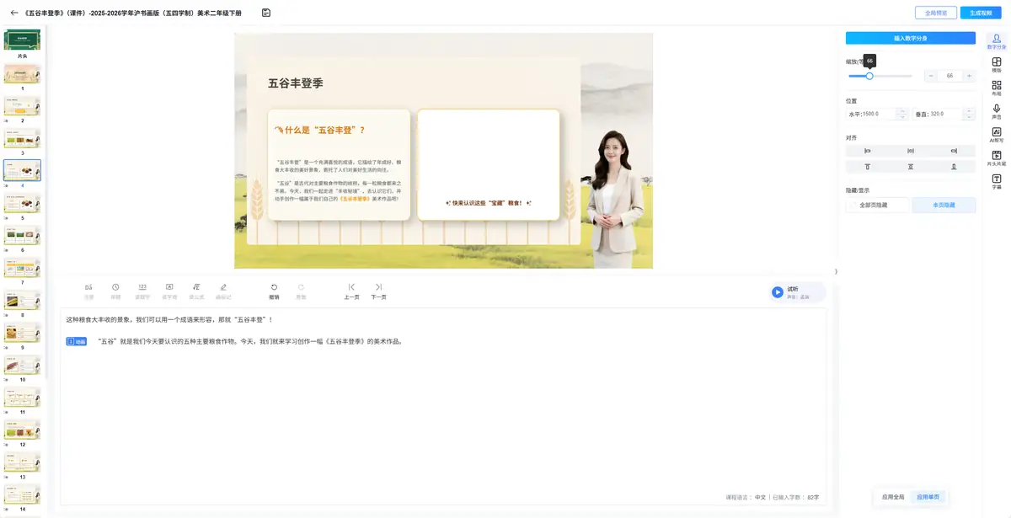This screenshot has width=1011, height=518.
Task: Select slide thumbnail 2
Action: tap(22, 105)
